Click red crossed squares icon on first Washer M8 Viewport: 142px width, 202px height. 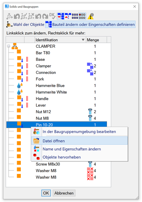point(90,171)
